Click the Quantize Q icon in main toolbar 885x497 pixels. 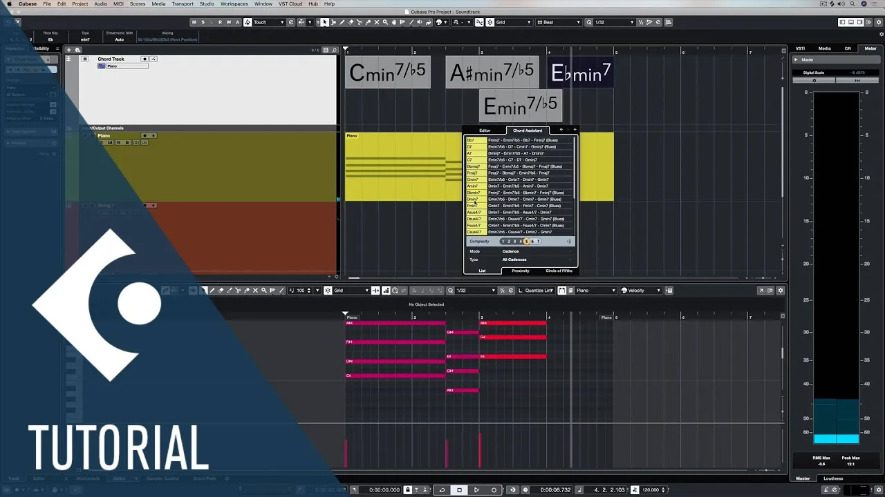(589, 22)
